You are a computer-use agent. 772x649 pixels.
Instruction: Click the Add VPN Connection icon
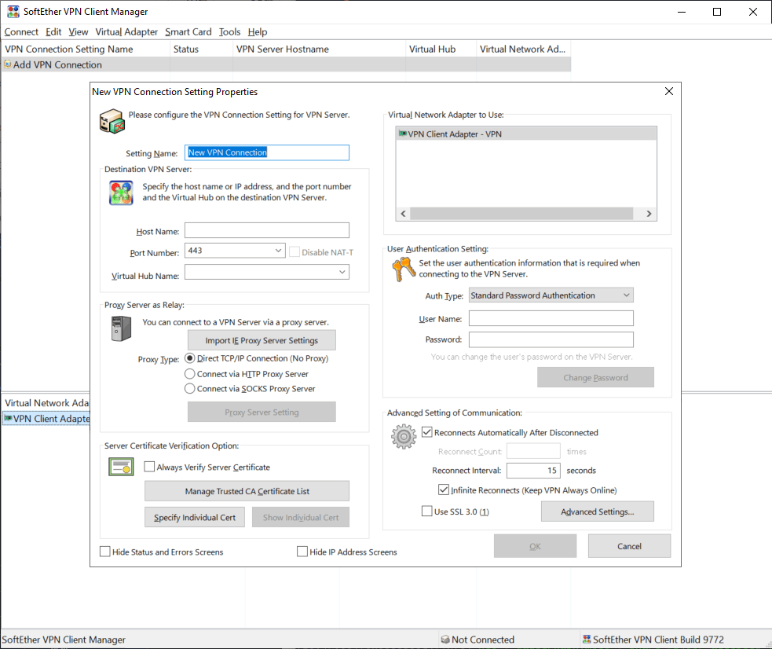[x=7, y=64]
